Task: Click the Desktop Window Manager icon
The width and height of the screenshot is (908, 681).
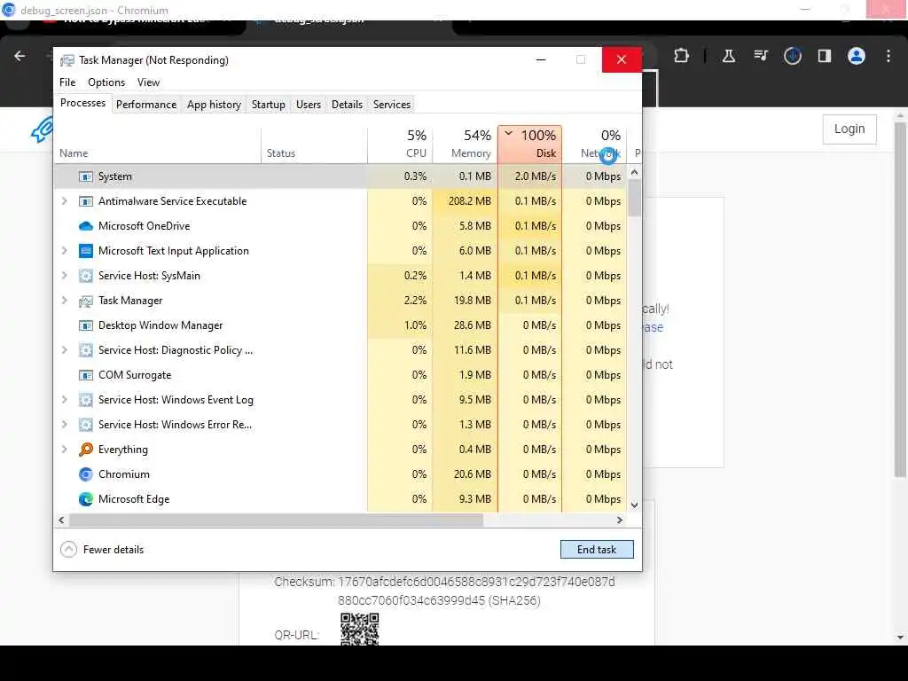Action: point(86,325)
